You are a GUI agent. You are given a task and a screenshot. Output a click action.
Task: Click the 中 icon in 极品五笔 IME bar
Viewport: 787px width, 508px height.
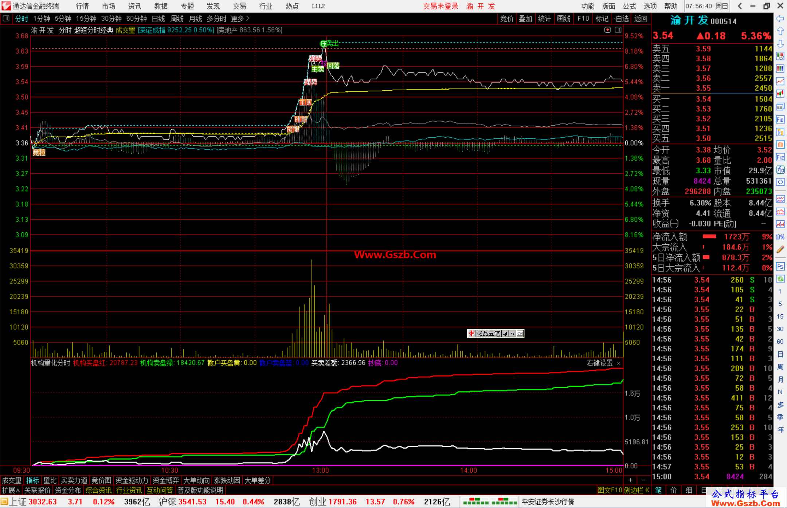tap(472, 334)
